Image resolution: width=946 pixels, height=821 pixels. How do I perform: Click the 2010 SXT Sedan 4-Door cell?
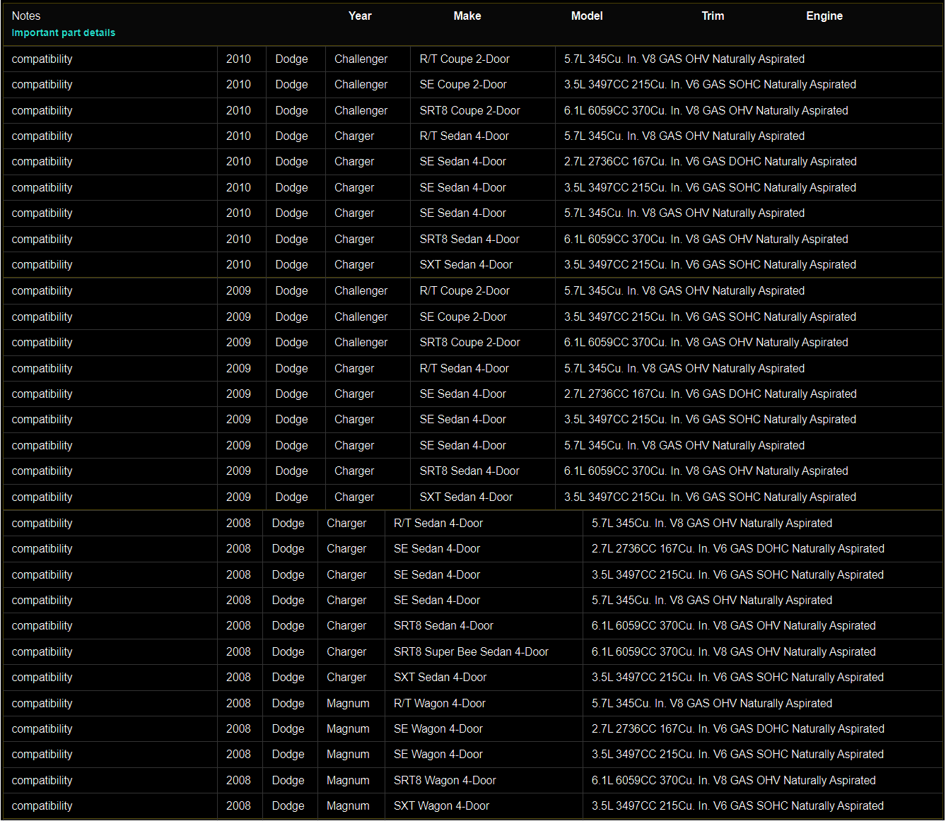coord(466,264)
